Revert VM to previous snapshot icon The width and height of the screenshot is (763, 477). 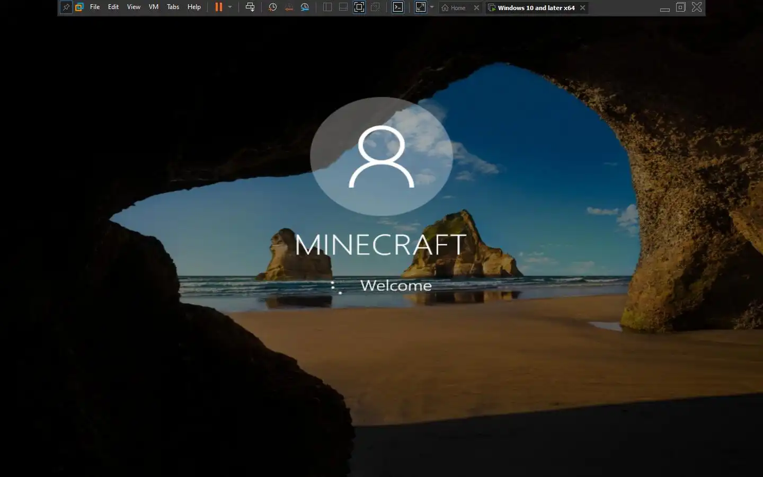click(289, 7)
